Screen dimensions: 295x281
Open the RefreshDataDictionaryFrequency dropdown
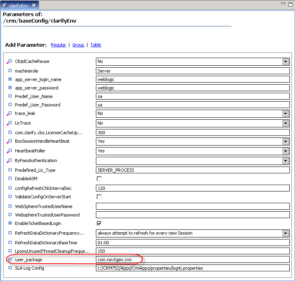[286, 233]
